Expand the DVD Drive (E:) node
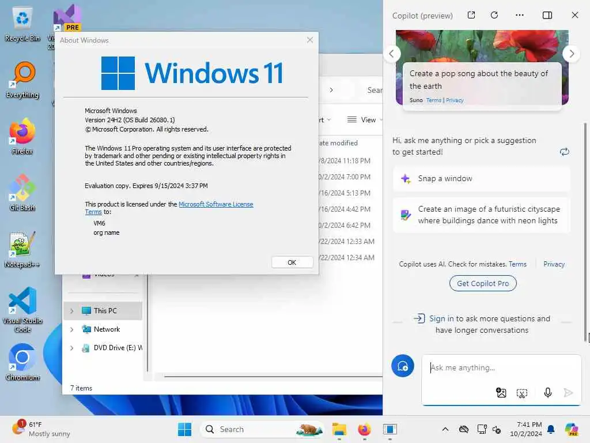 (71, 348)
